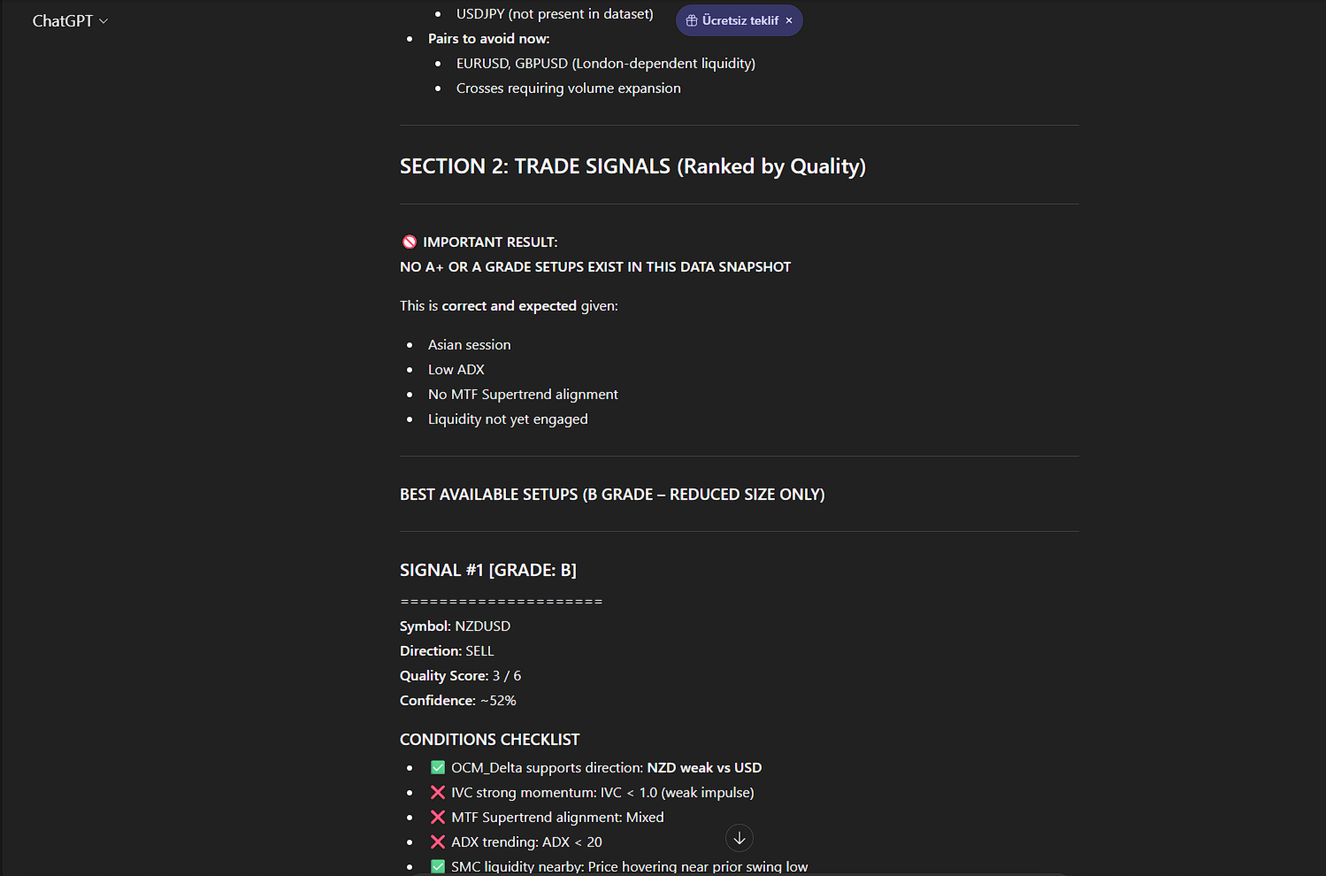Click the CONDITIONS CHECKLIST heading
The width and height of the screenshot is (1326, 876).
(x=489, y=740)
